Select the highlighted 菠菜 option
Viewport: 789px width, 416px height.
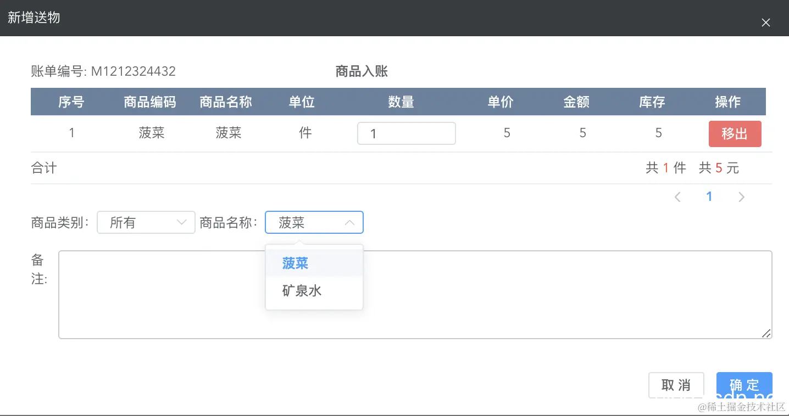coord(295,263)
